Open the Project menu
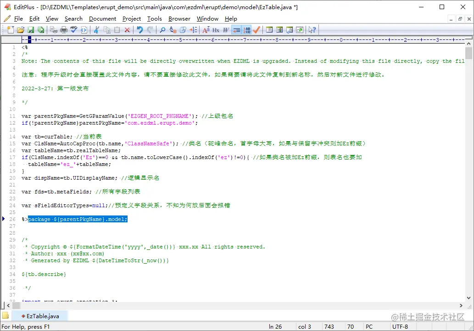The width and height of the screenshot is (474, 331). point(132,19)
